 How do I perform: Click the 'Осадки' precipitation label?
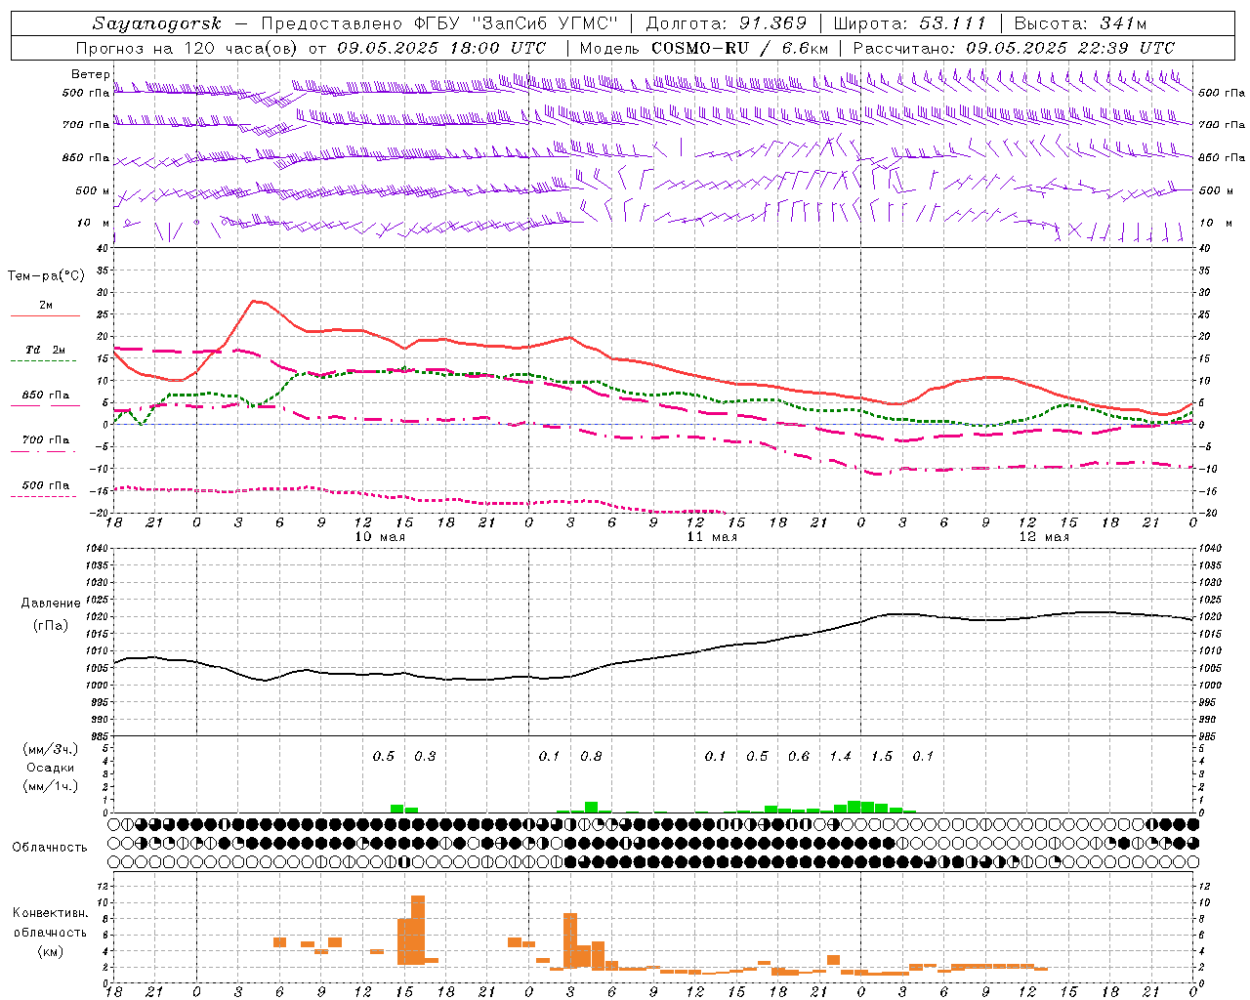[x=51, y=768]
